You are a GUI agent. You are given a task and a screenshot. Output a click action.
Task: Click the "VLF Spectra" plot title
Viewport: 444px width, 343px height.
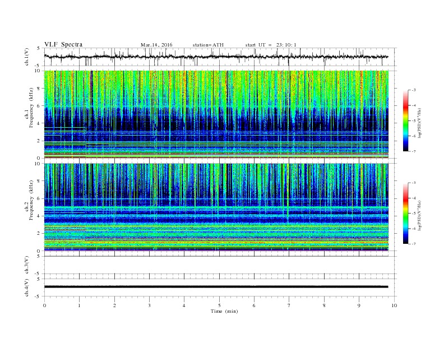63,44
